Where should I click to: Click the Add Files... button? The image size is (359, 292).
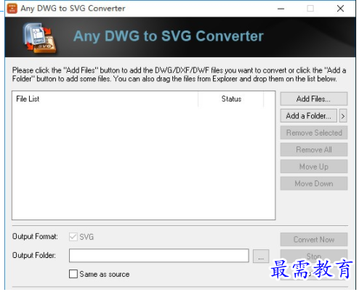tap(314, 99)
